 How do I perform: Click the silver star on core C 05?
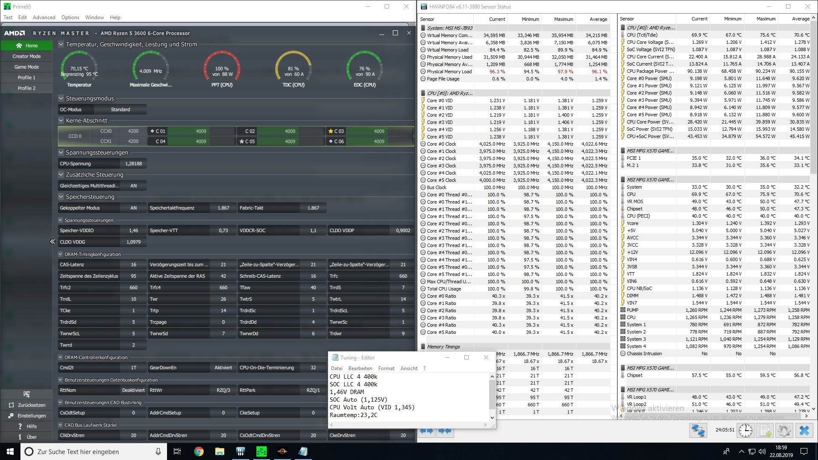(242, 141)
